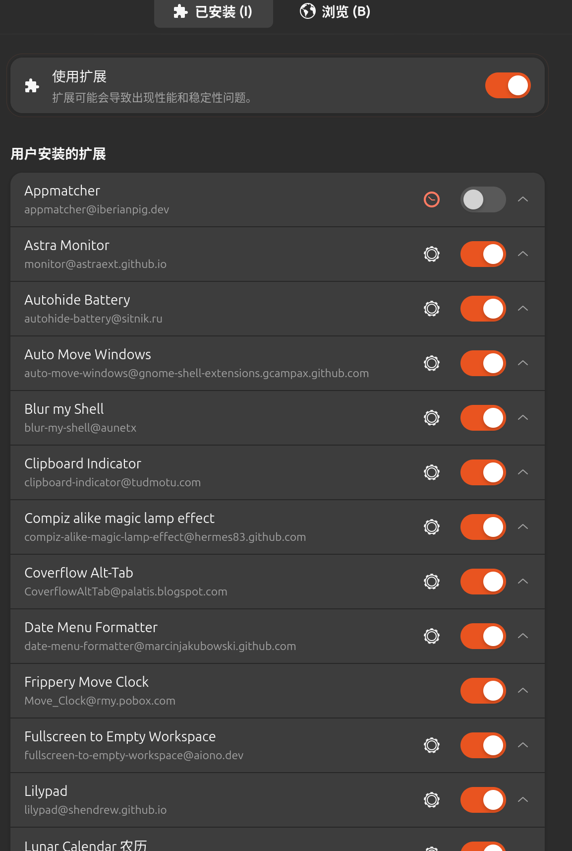Open Clipboard Indicator settings gear

(x=432, y=472)
